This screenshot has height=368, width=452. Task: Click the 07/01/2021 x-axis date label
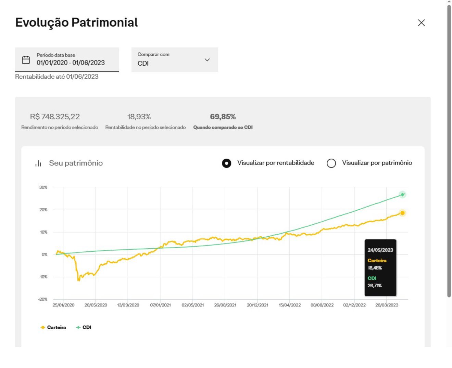click(160, 305)
